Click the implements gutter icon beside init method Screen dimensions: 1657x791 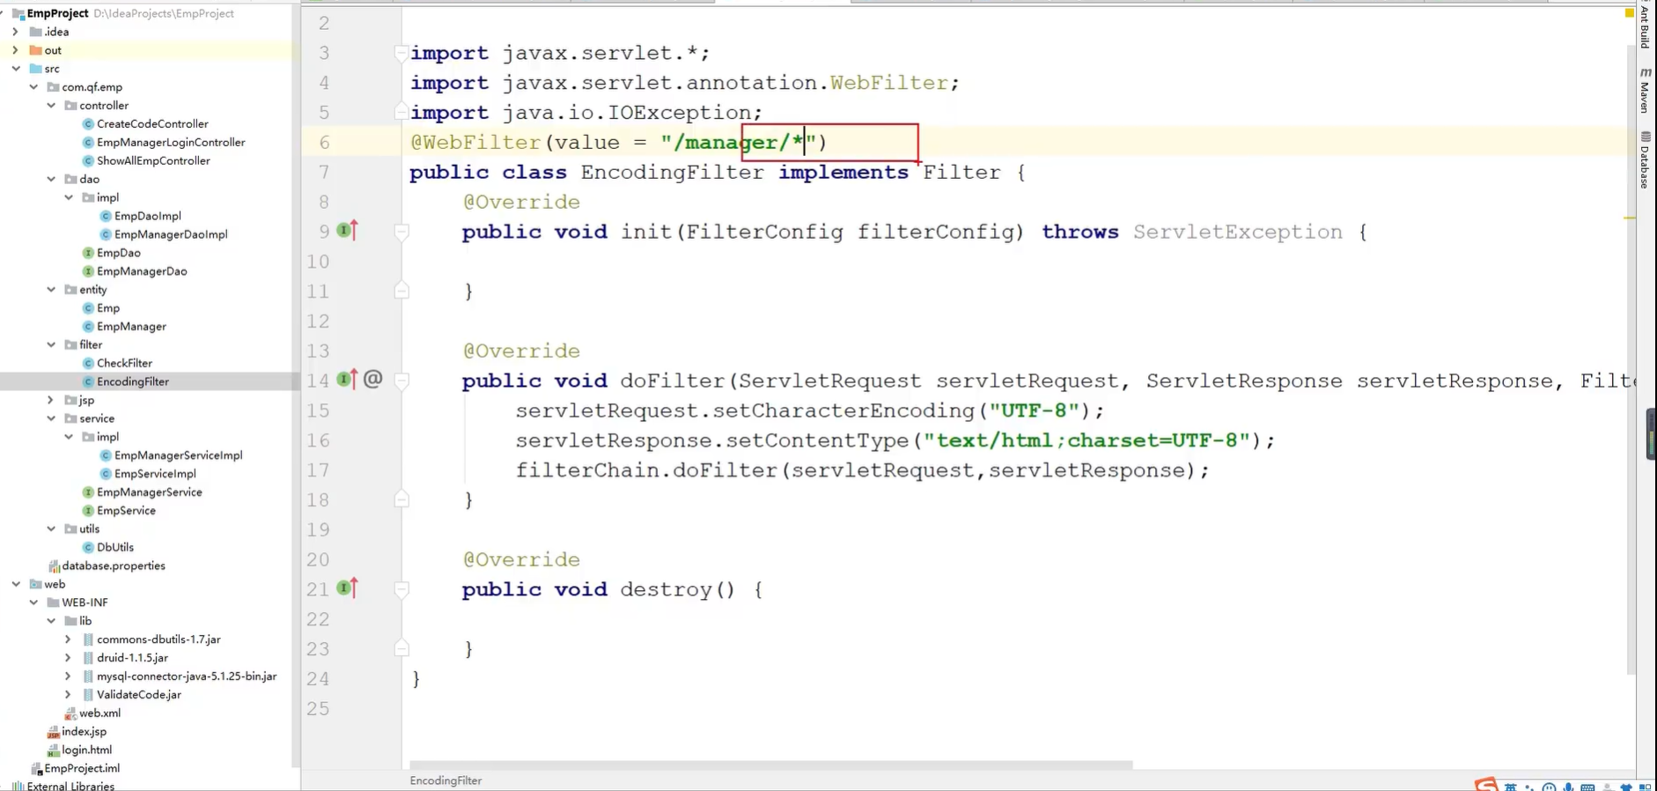348,231
